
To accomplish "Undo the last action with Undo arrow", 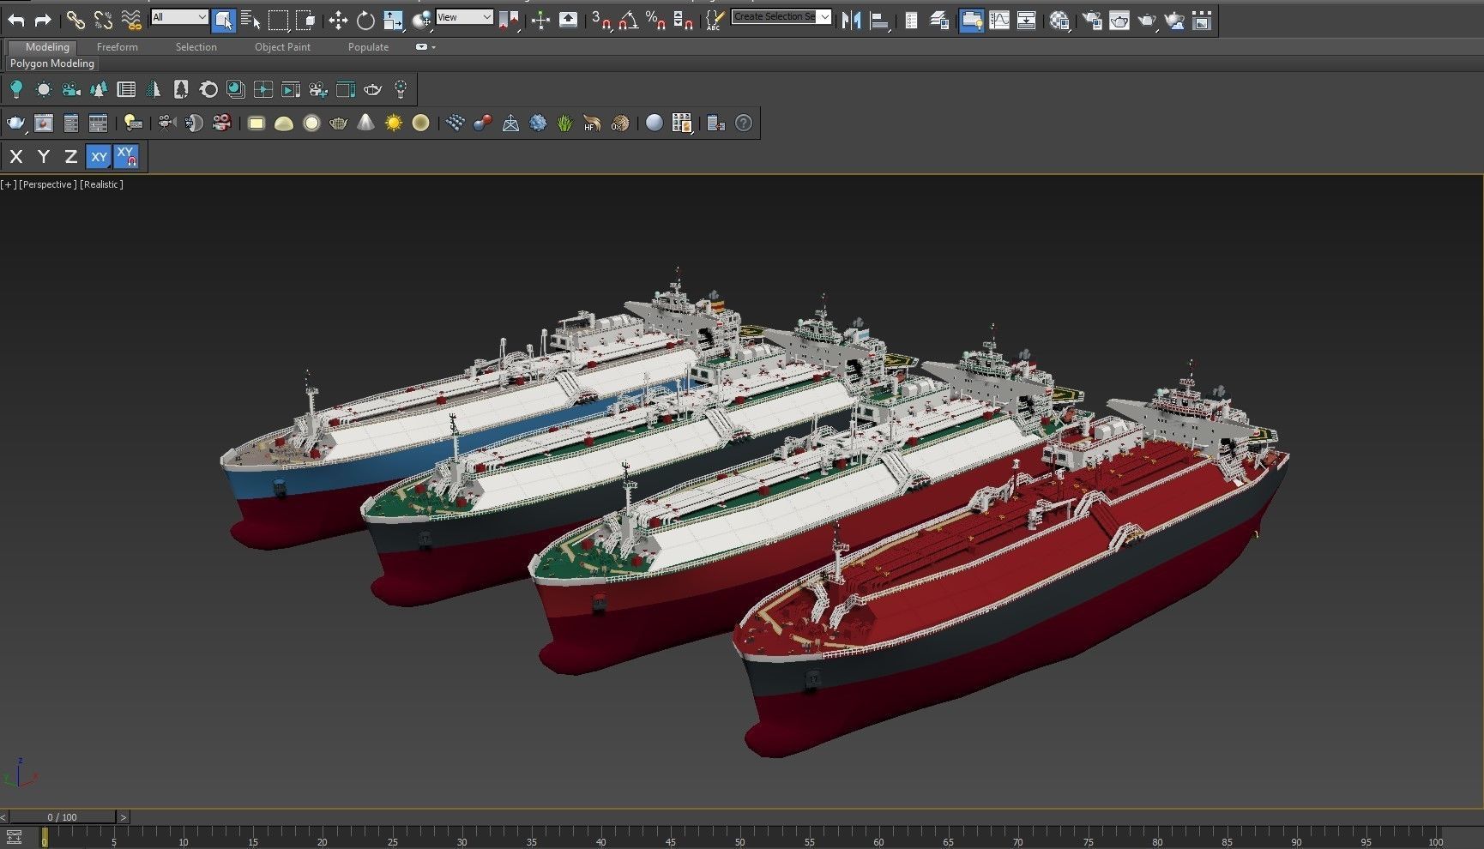I will pos(16,20).
